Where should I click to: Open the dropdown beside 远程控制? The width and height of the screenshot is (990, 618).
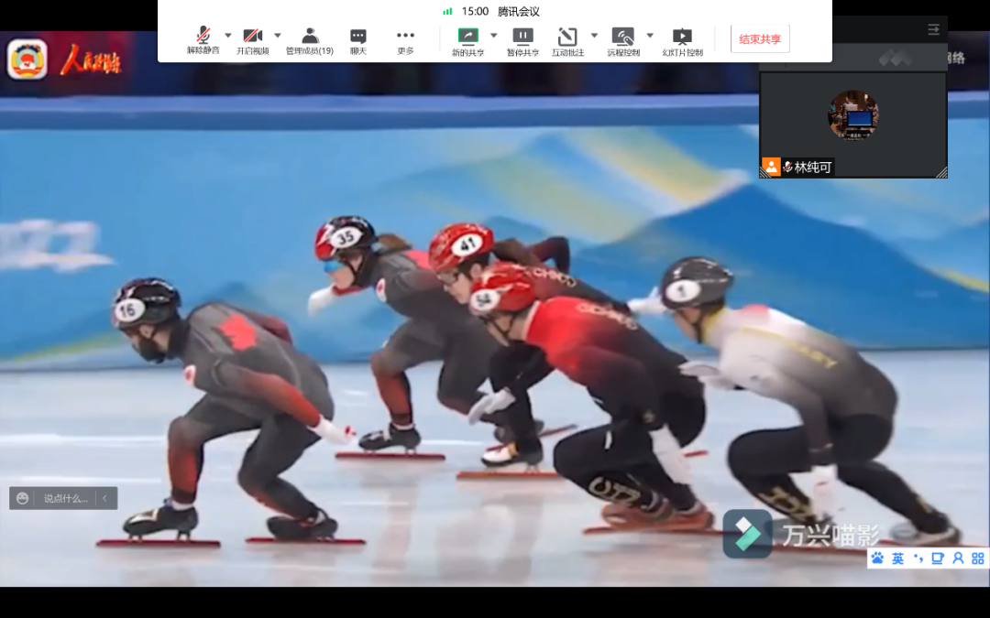(650, 36)
